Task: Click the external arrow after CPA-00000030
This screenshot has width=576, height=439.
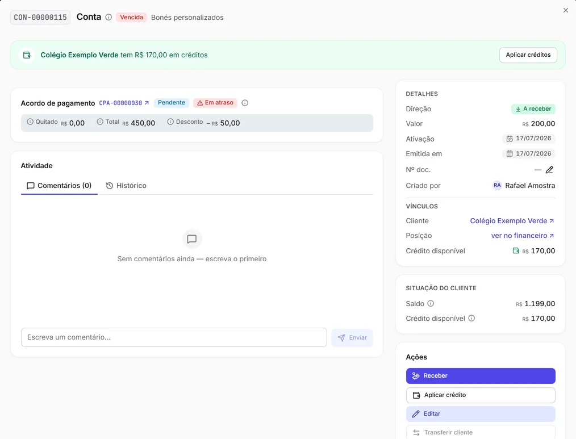Action: [147, 103]
